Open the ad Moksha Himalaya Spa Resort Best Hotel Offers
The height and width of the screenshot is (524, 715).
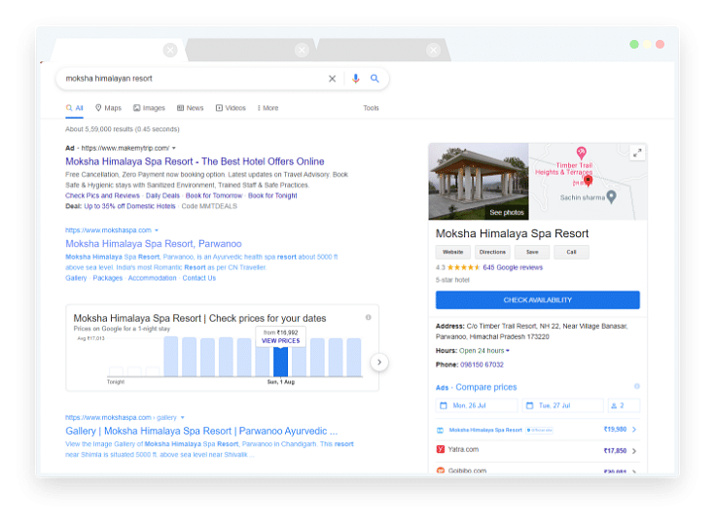point(195,161)
